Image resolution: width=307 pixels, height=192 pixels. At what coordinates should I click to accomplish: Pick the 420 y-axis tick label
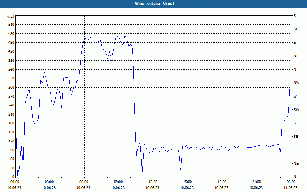click(x=12, y=51)
